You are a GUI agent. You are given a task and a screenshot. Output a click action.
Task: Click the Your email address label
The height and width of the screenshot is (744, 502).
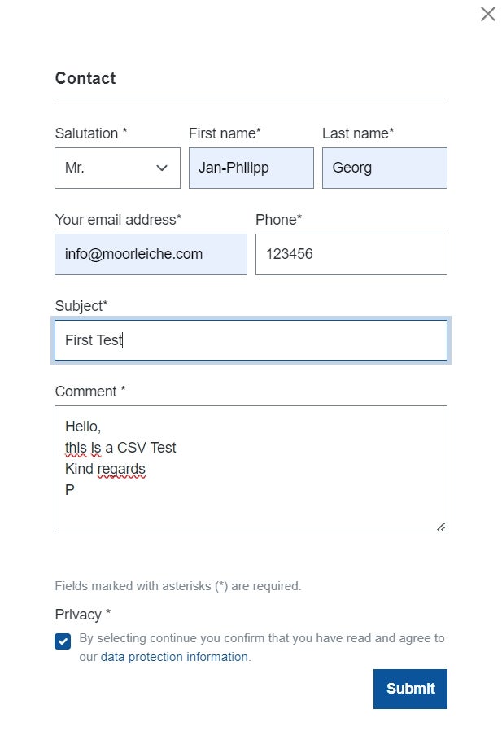coord(118,220)
